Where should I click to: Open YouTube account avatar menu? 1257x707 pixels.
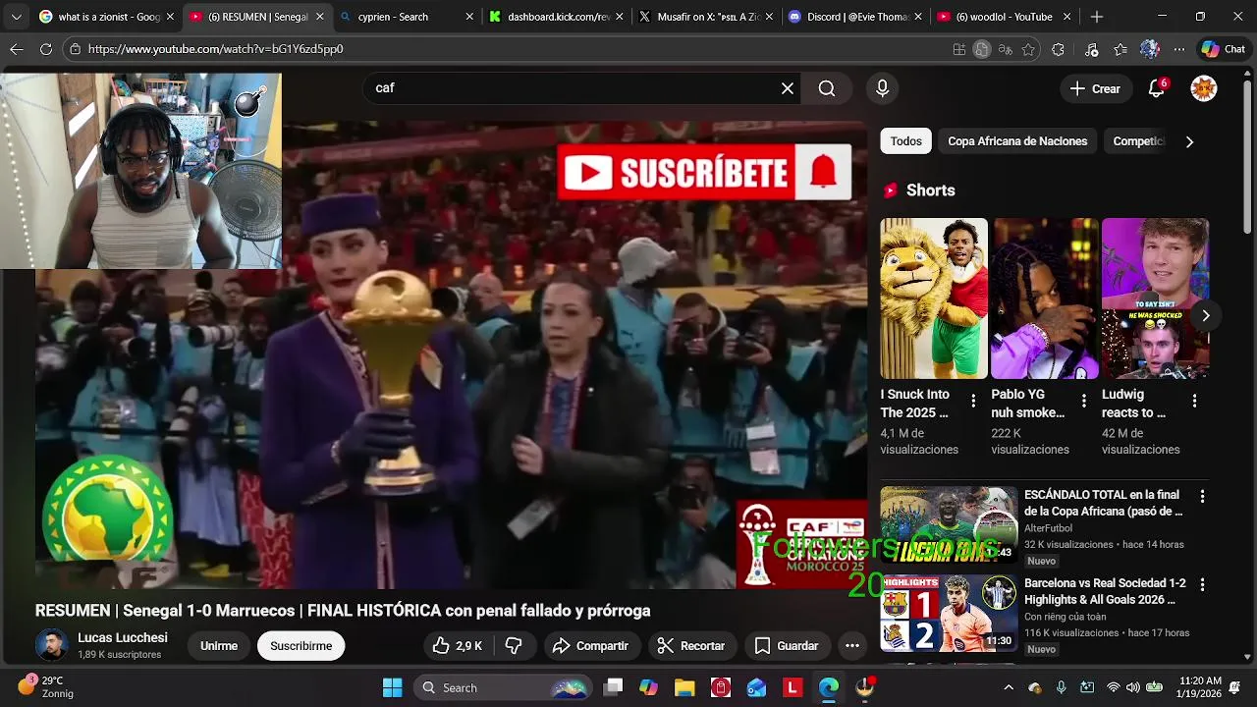[1204, 88]
